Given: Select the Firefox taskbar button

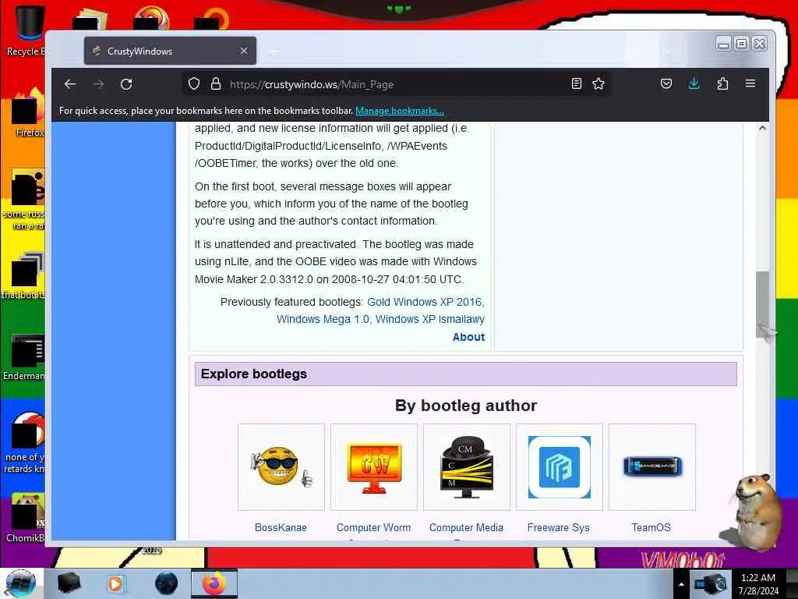Looking at the screenshot, I should (x=214, y=583).
